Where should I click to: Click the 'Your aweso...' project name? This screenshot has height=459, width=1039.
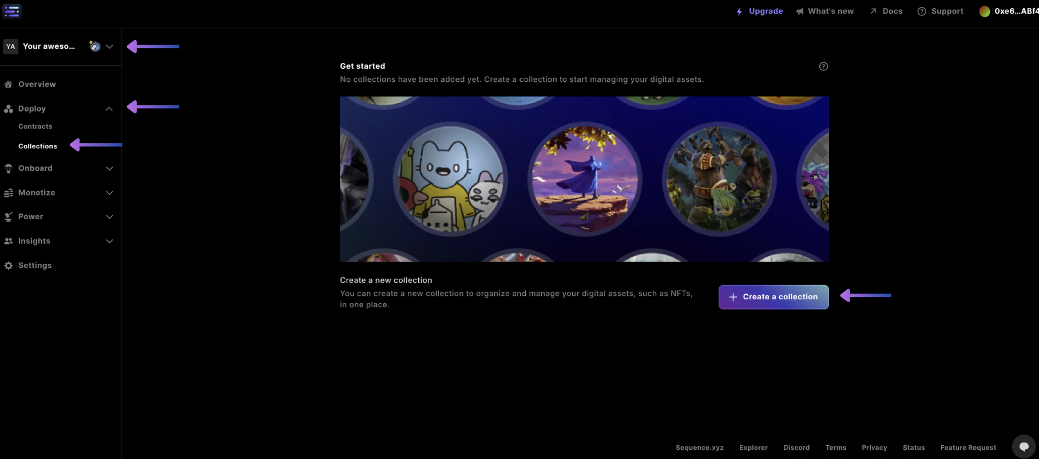click(49, 46)
